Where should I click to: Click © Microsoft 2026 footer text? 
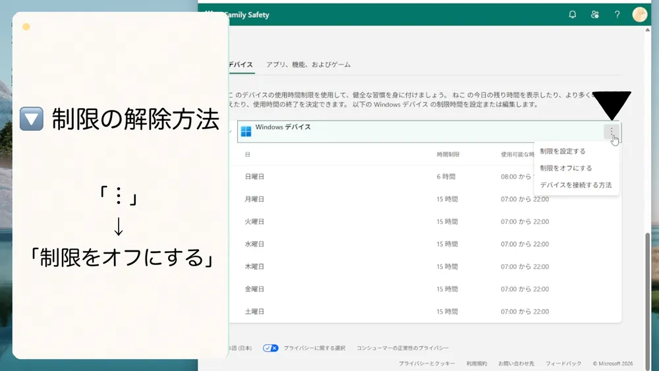pos(613,364)
